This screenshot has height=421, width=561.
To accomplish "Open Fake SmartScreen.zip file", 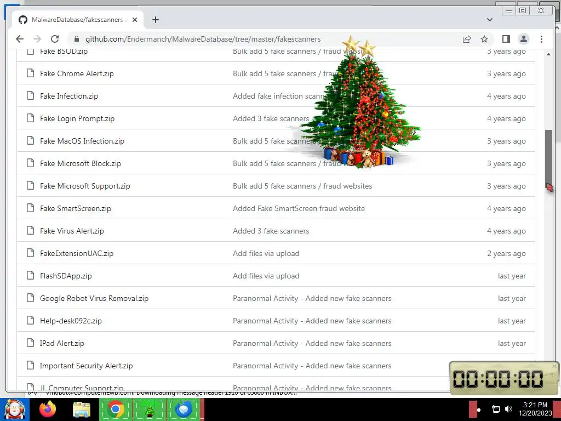I will [75, 208].
